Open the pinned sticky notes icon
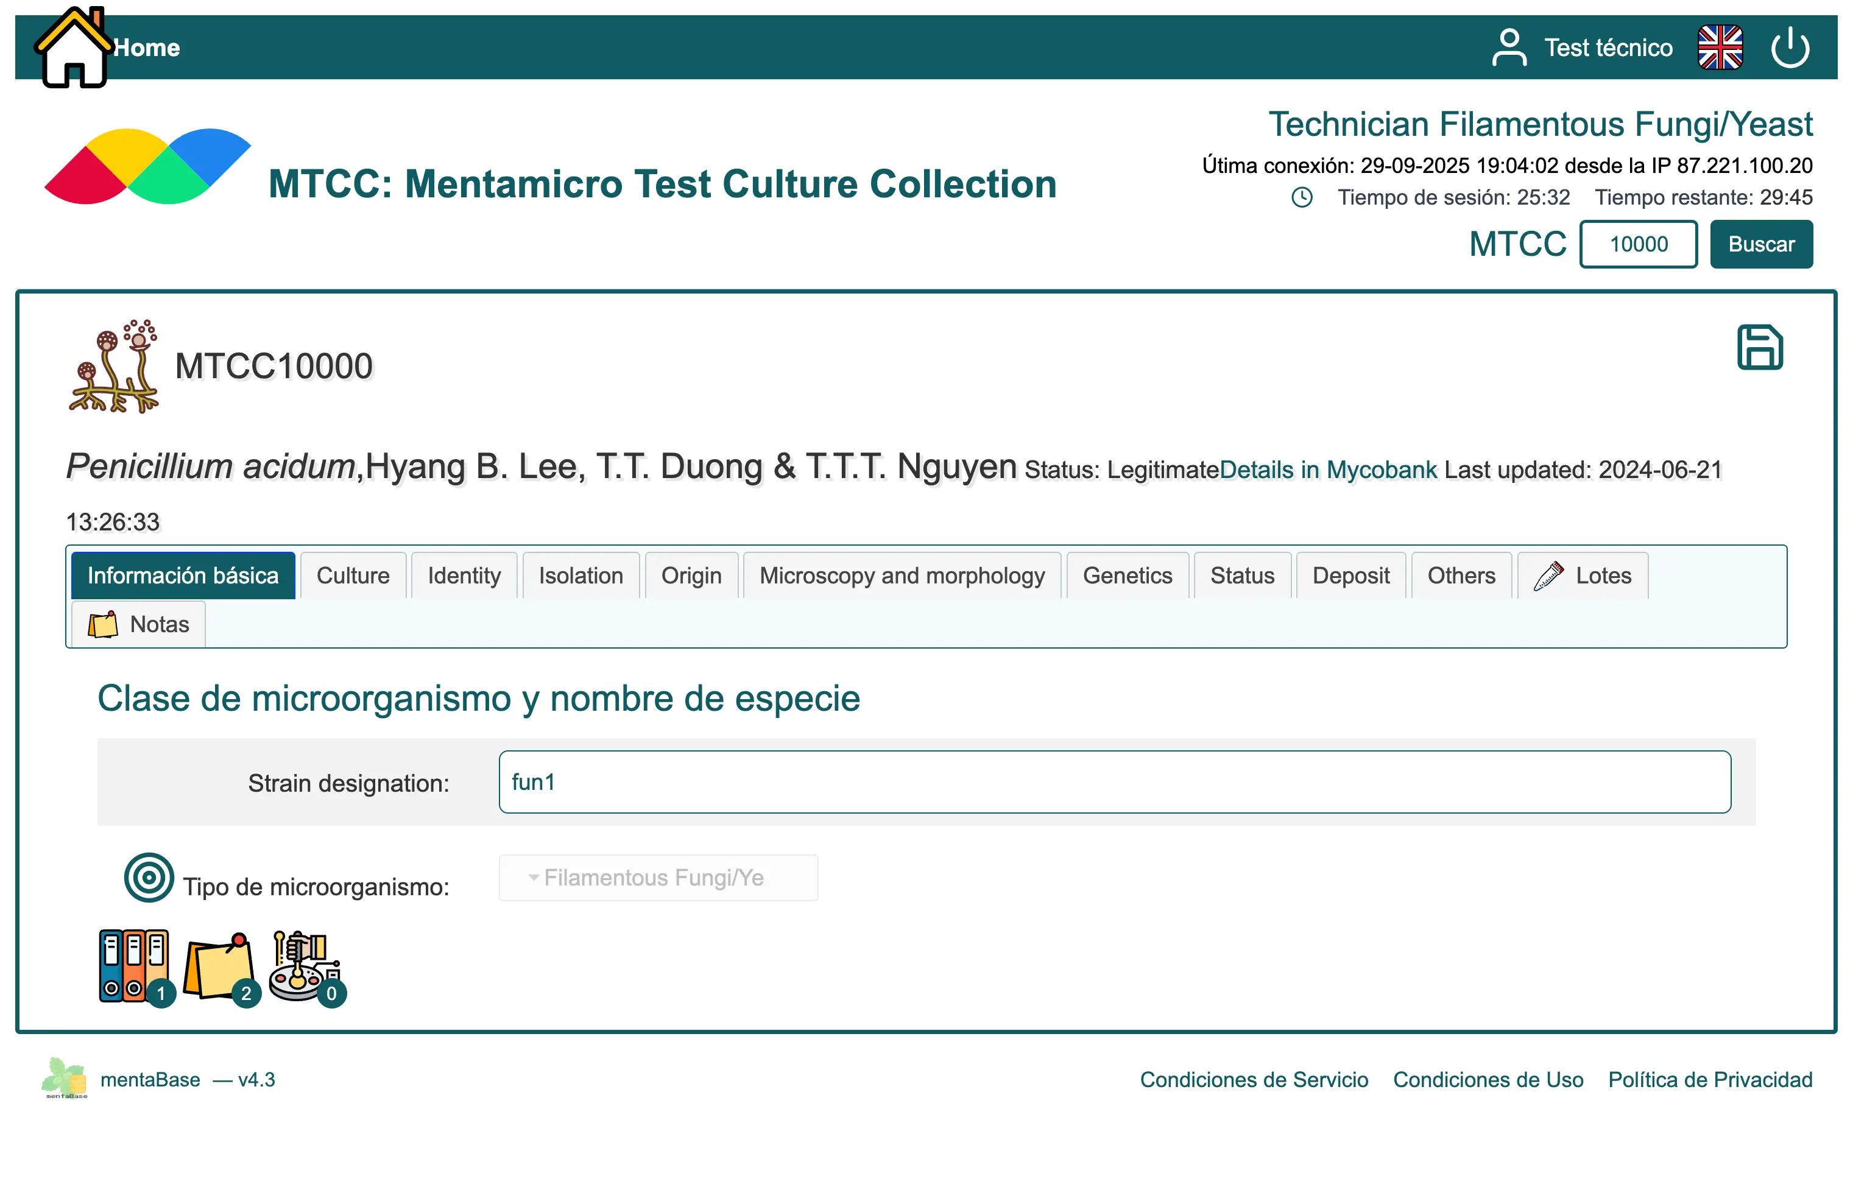The image size is (1853, 1190). 219,966
